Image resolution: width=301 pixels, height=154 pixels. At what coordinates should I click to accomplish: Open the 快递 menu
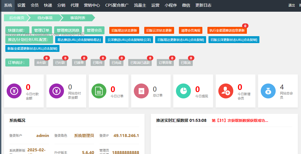point(48,5)
